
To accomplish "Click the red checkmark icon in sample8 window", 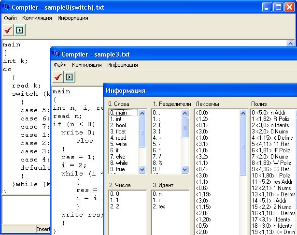I will tap(8, 30).
